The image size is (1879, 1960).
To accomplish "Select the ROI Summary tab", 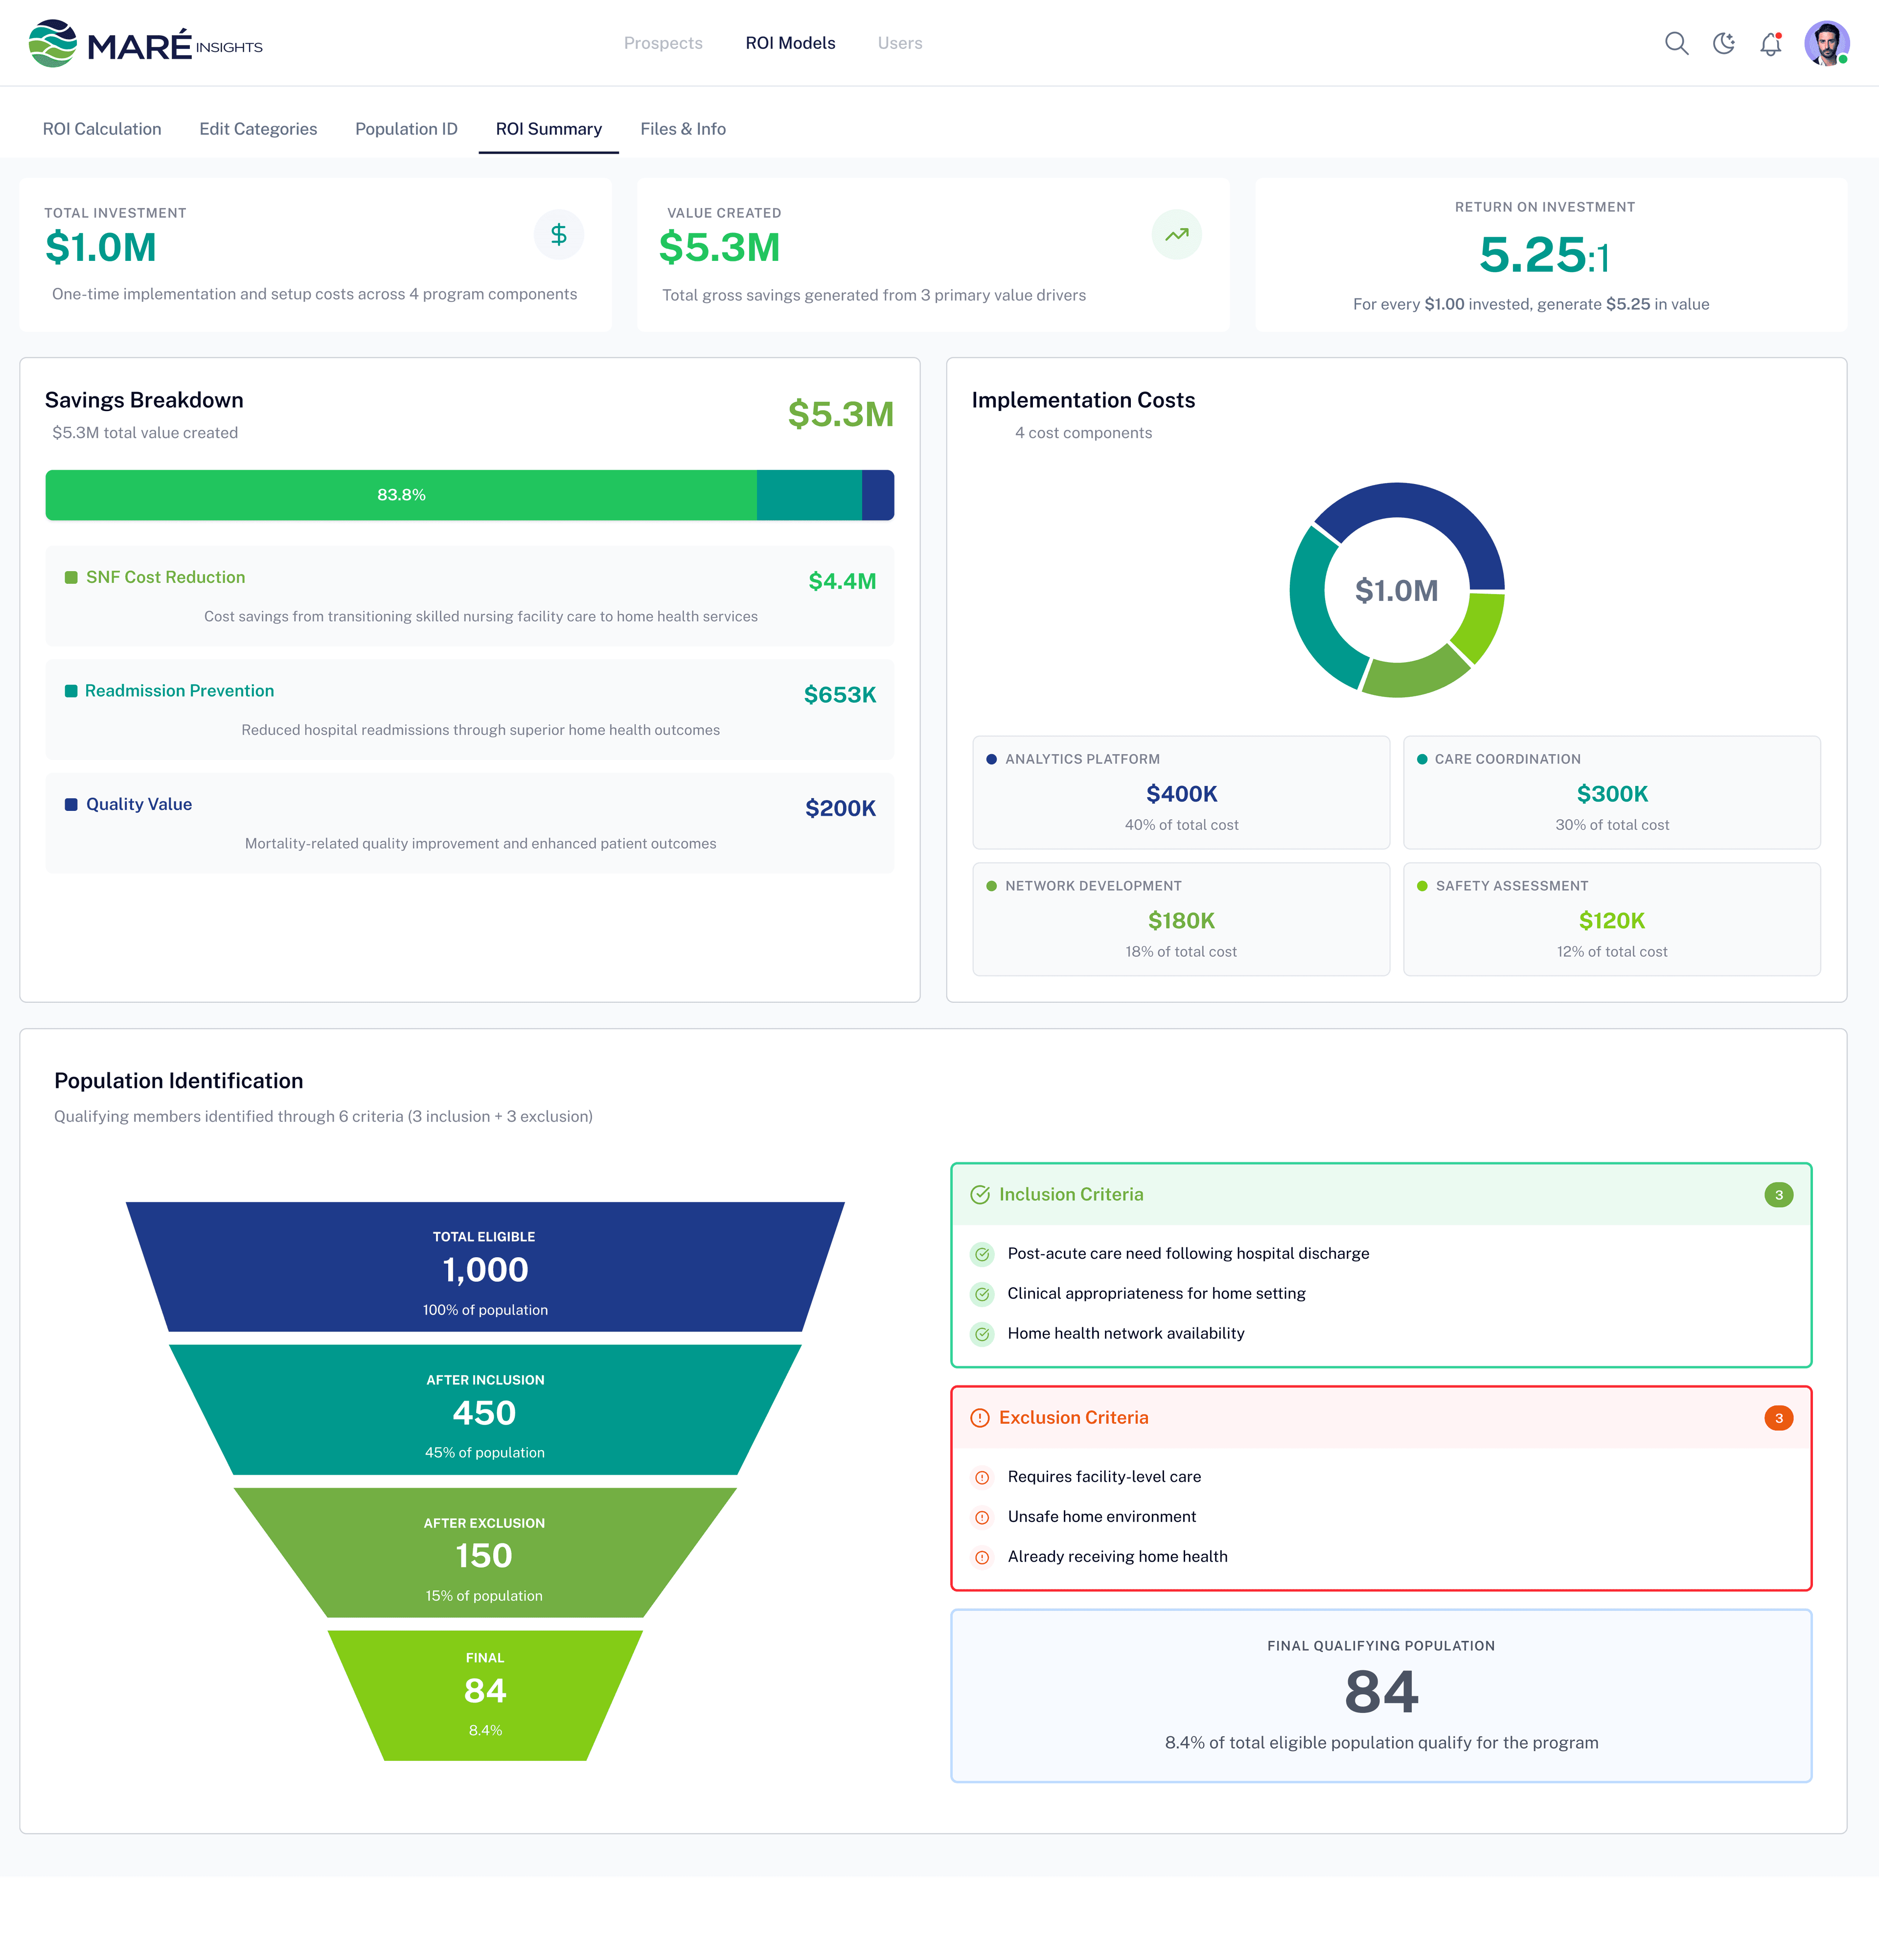I will tap(549, 129).
